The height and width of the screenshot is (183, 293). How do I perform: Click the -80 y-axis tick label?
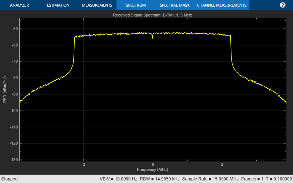pyautogui.click(x=15, y=78)
